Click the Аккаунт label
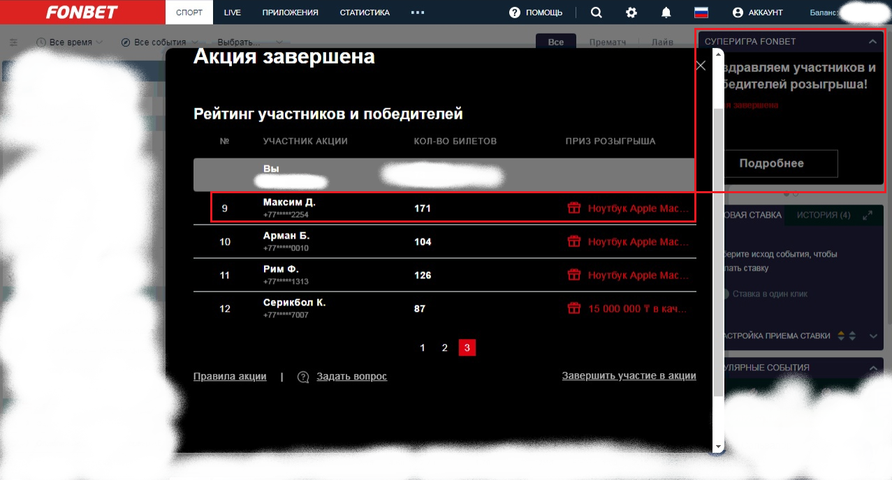Screen dimensions: 892x480 coord(766,13)
